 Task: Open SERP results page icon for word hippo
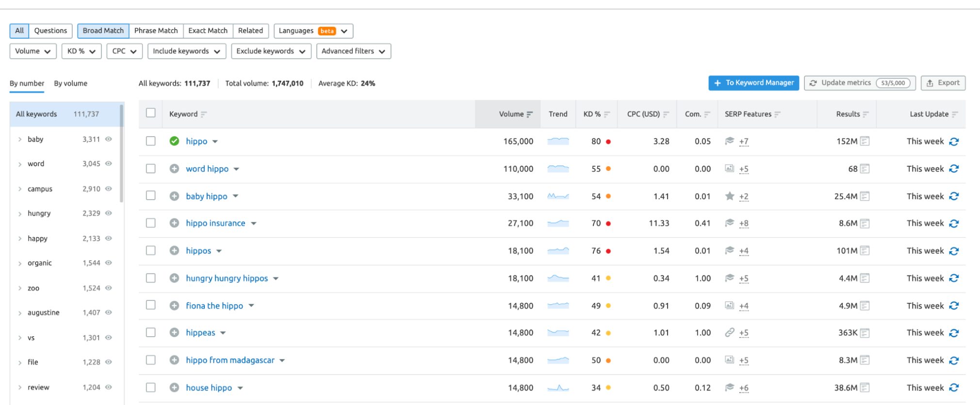(x=865, y=169)
